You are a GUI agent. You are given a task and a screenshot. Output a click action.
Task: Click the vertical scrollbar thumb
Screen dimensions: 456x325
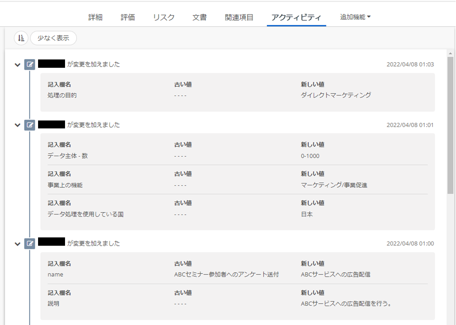click(450, 125)
